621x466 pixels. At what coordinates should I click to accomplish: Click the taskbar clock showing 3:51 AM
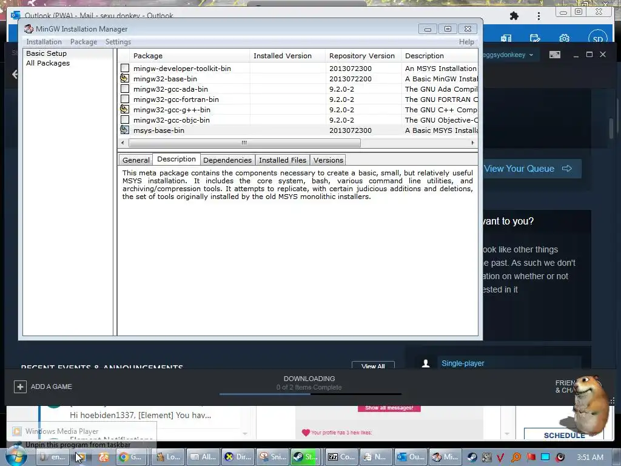coord(590,458)
